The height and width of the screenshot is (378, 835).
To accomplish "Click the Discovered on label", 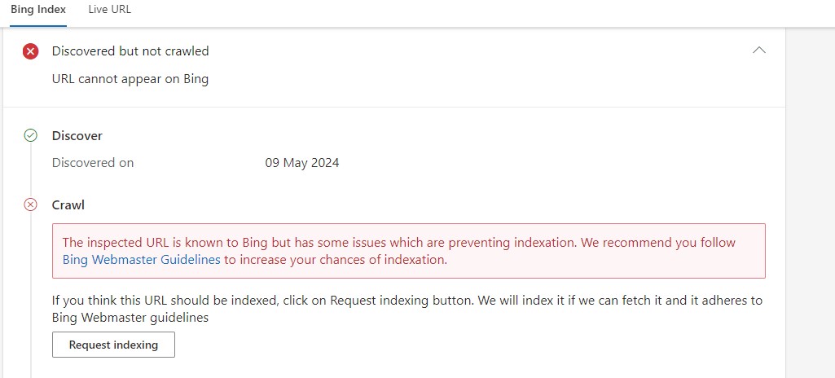I will (93, 162).
